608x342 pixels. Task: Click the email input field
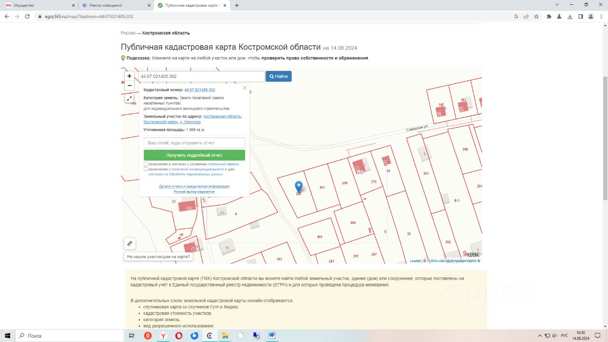click(x=194, y=143)
